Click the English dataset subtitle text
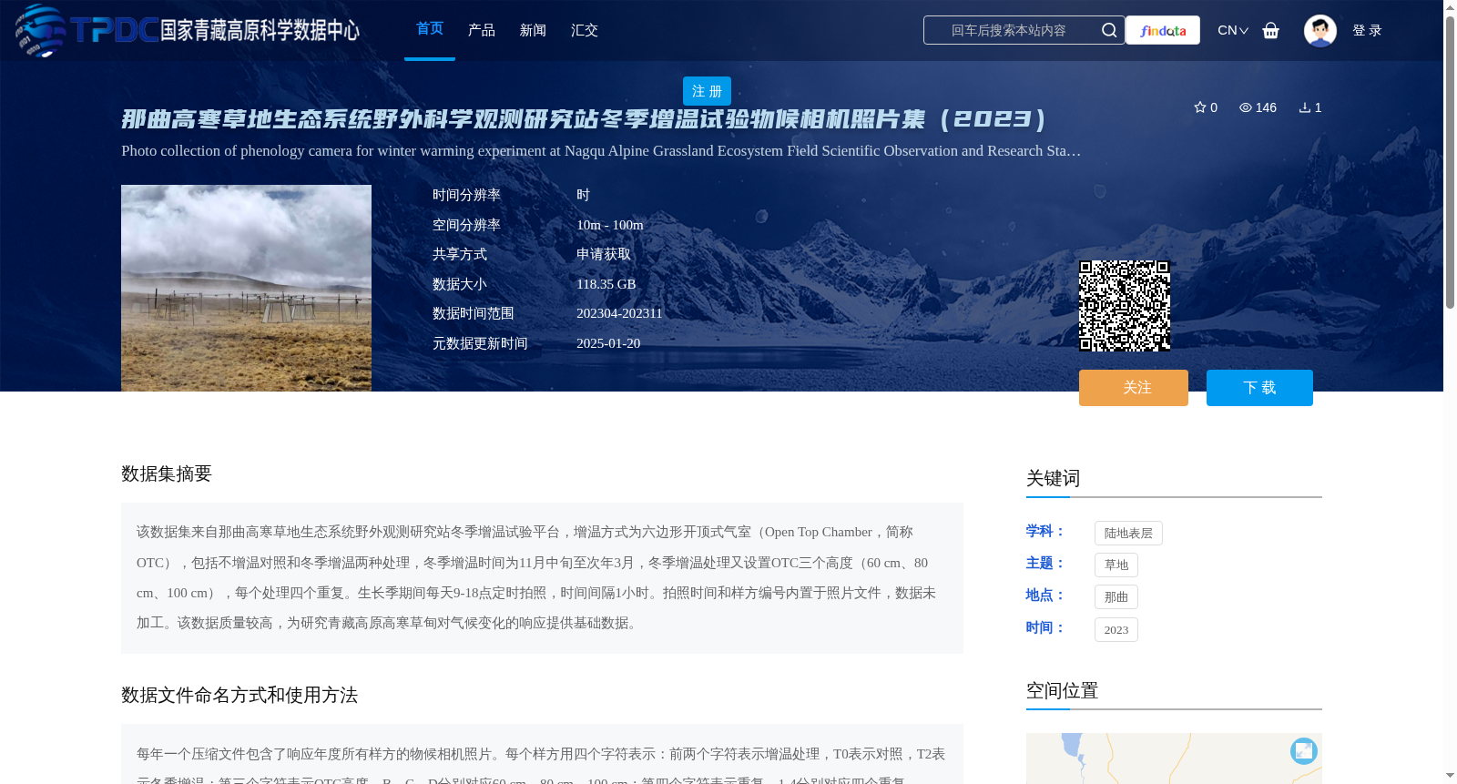The height and width of the screenshot is (784, 1457). (601, 151)
